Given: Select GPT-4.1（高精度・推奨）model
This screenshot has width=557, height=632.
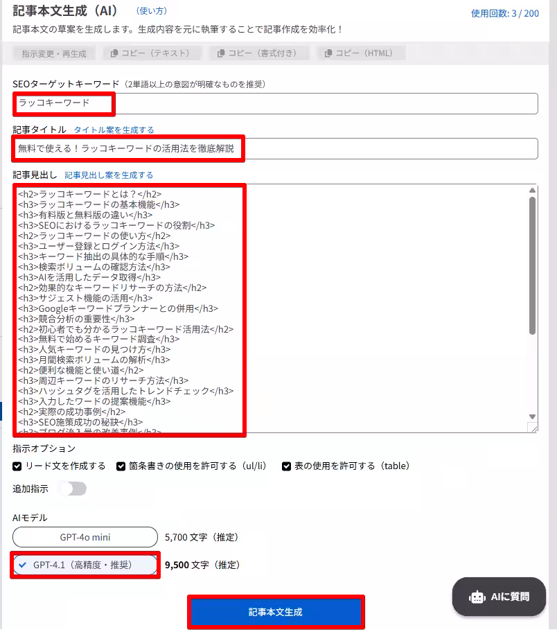Looking at the screenshot, I should point(85,565).
